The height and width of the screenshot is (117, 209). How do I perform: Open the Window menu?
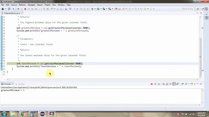click(x=61, y=5)
